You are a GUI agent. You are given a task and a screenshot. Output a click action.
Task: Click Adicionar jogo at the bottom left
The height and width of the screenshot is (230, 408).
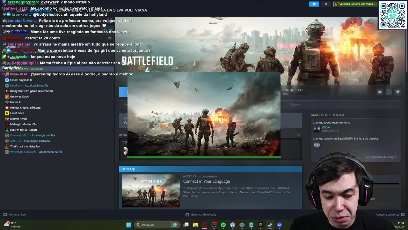click(x=14, y=215)
